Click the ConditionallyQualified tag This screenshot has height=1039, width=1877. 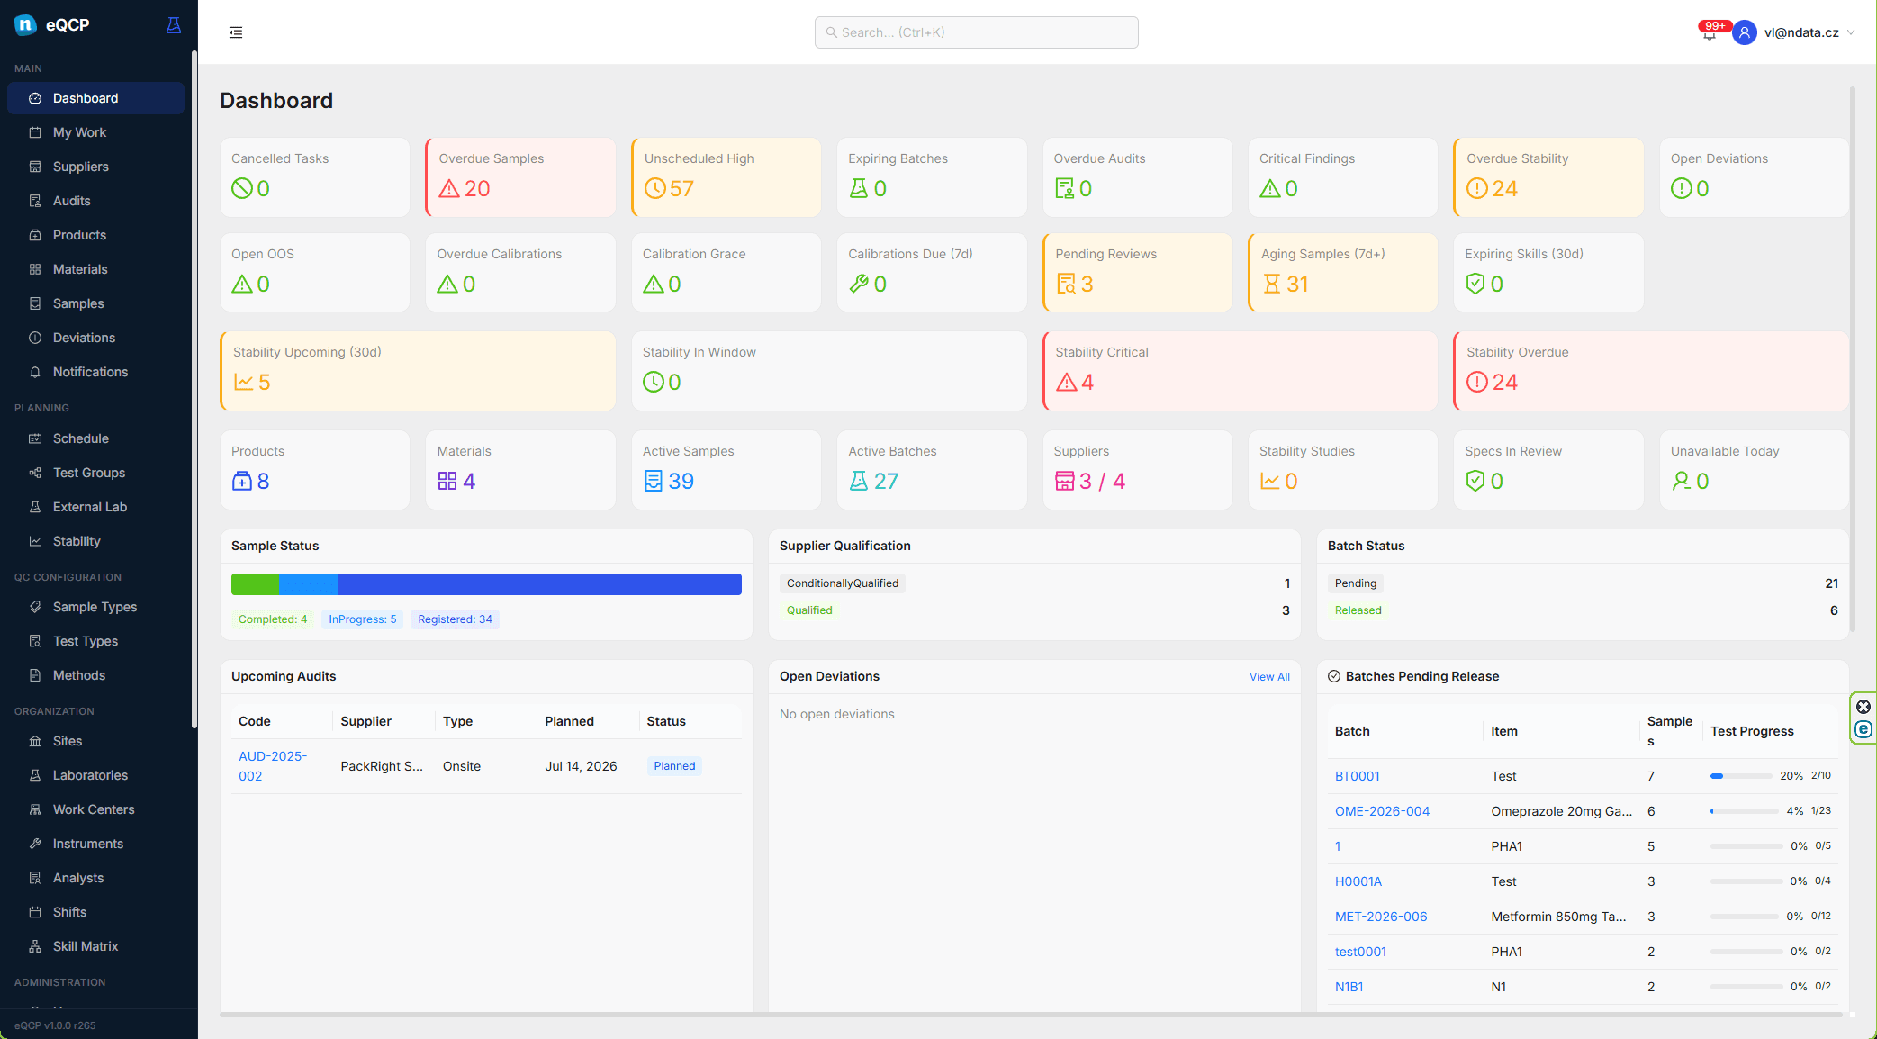(x=843, y=583)
